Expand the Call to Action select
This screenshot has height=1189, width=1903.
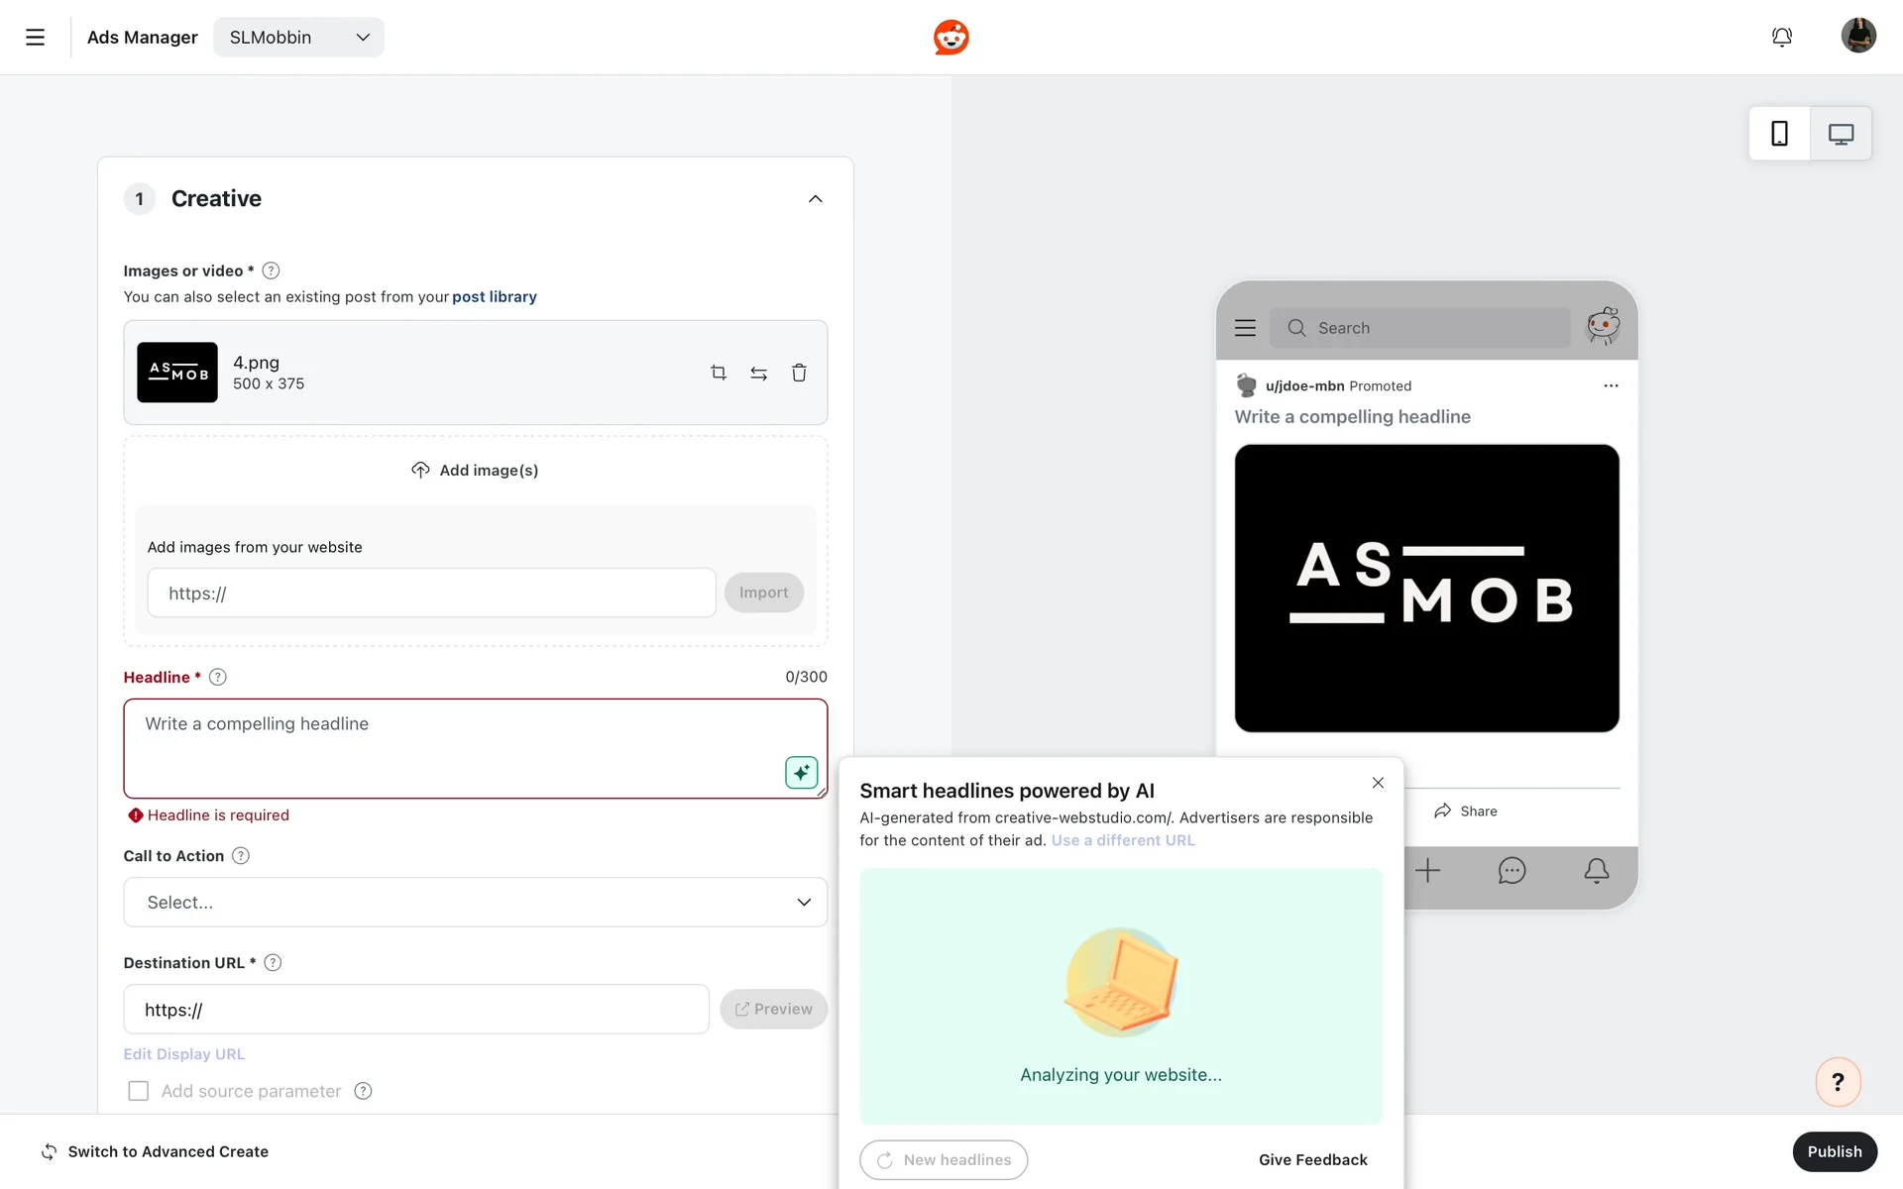(475, 903)
